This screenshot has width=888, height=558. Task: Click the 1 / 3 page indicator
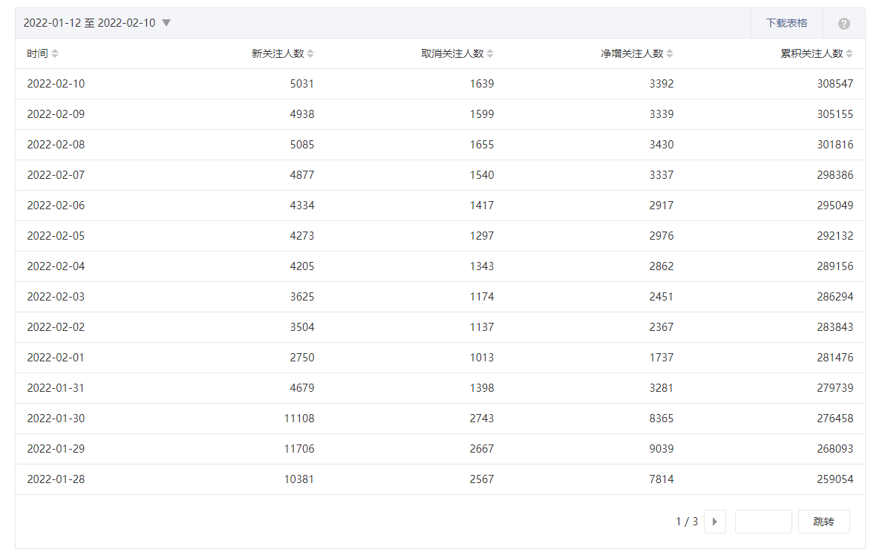(687, 522)
